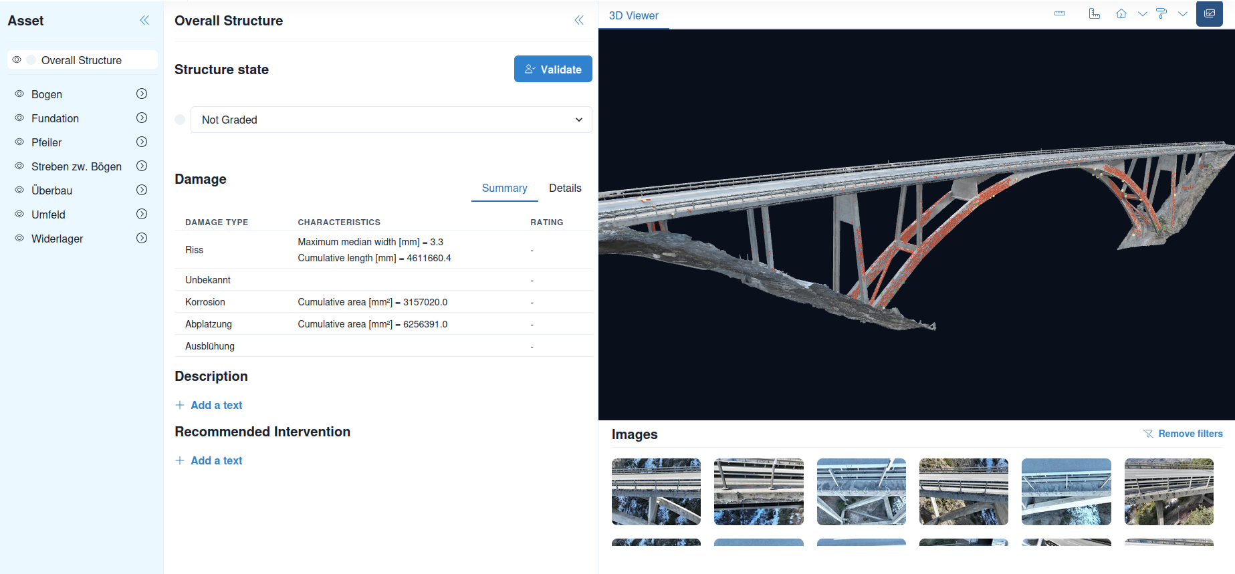Expand the Pfeiler asset arrow
The image size is (1235, 574).
[x=142, y=142]
